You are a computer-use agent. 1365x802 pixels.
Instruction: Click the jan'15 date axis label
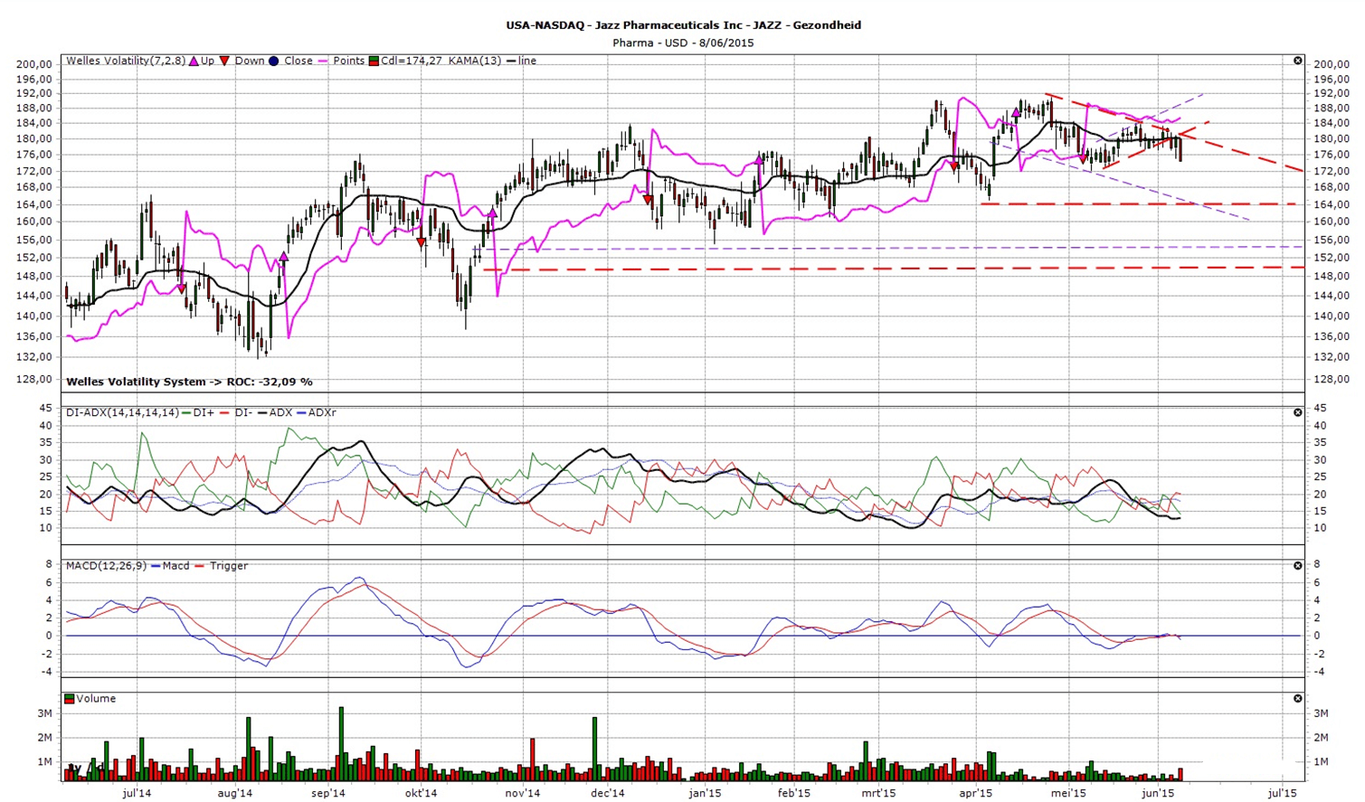coord(705,793)
